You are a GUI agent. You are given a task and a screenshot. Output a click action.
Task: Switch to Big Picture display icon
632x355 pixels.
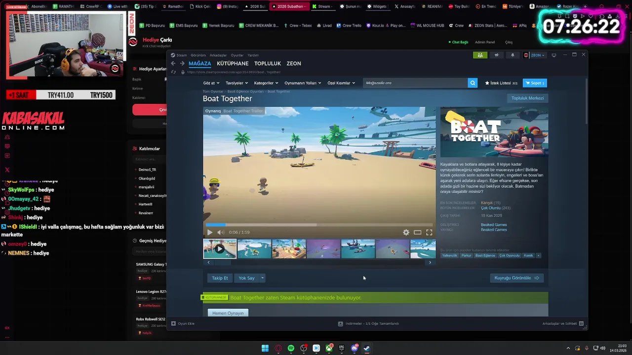(553, 55)
